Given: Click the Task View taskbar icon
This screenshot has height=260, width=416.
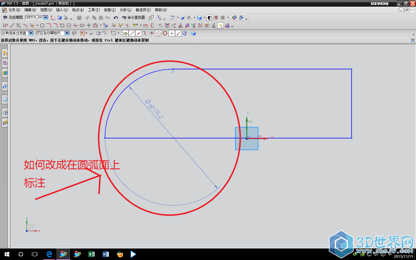Looking at the screenshot, I should 35,254.
